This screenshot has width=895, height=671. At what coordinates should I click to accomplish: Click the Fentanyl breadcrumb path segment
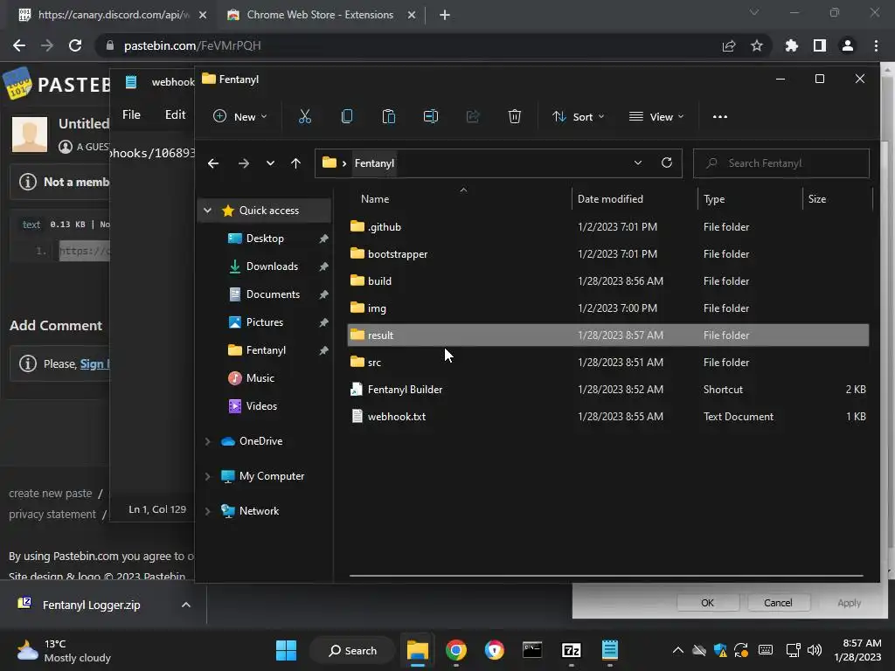click(374, 163)
